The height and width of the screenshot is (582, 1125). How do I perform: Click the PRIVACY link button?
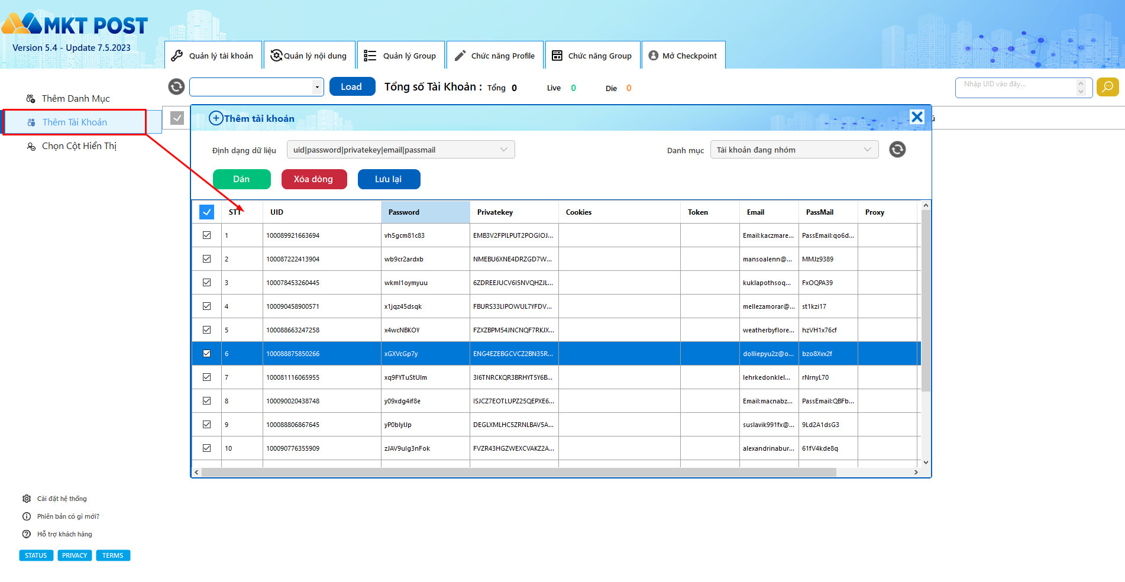pos(75,555)
